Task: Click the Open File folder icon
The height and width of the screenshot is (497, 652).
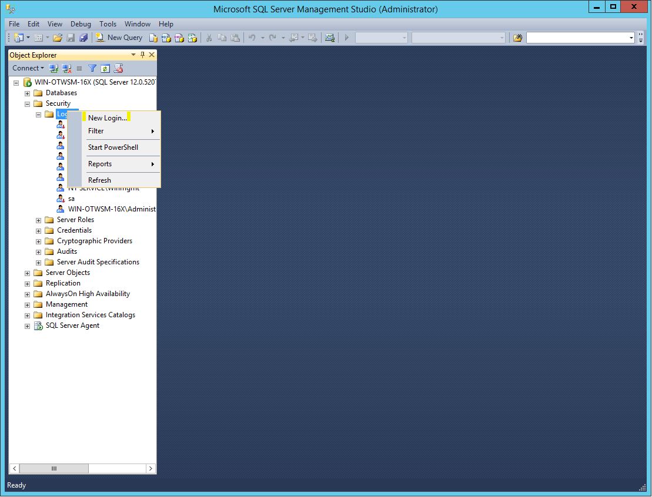Action: [58, 38]
